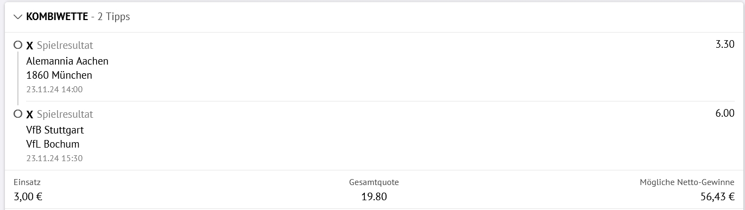Click the date 23.11.24 15:30
Viewport: 745px width, 210px height.
[x=54, y=158]
